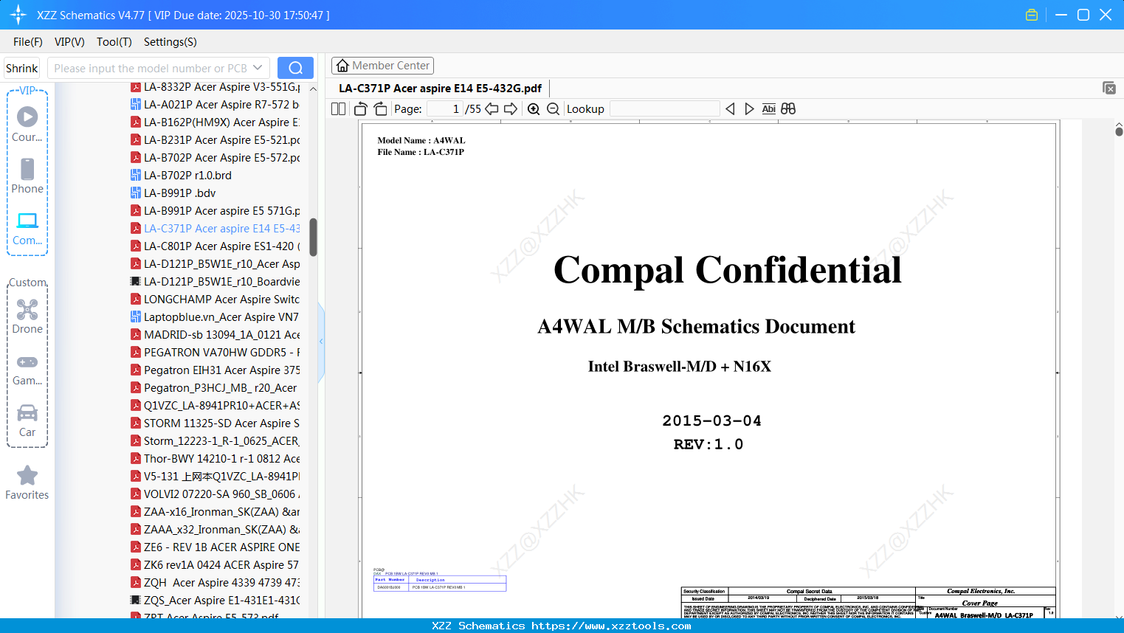This screenshot has height=633, width=1124.
Task: Click the document viewer scrollbar thumb
Action: (1119, 131)
